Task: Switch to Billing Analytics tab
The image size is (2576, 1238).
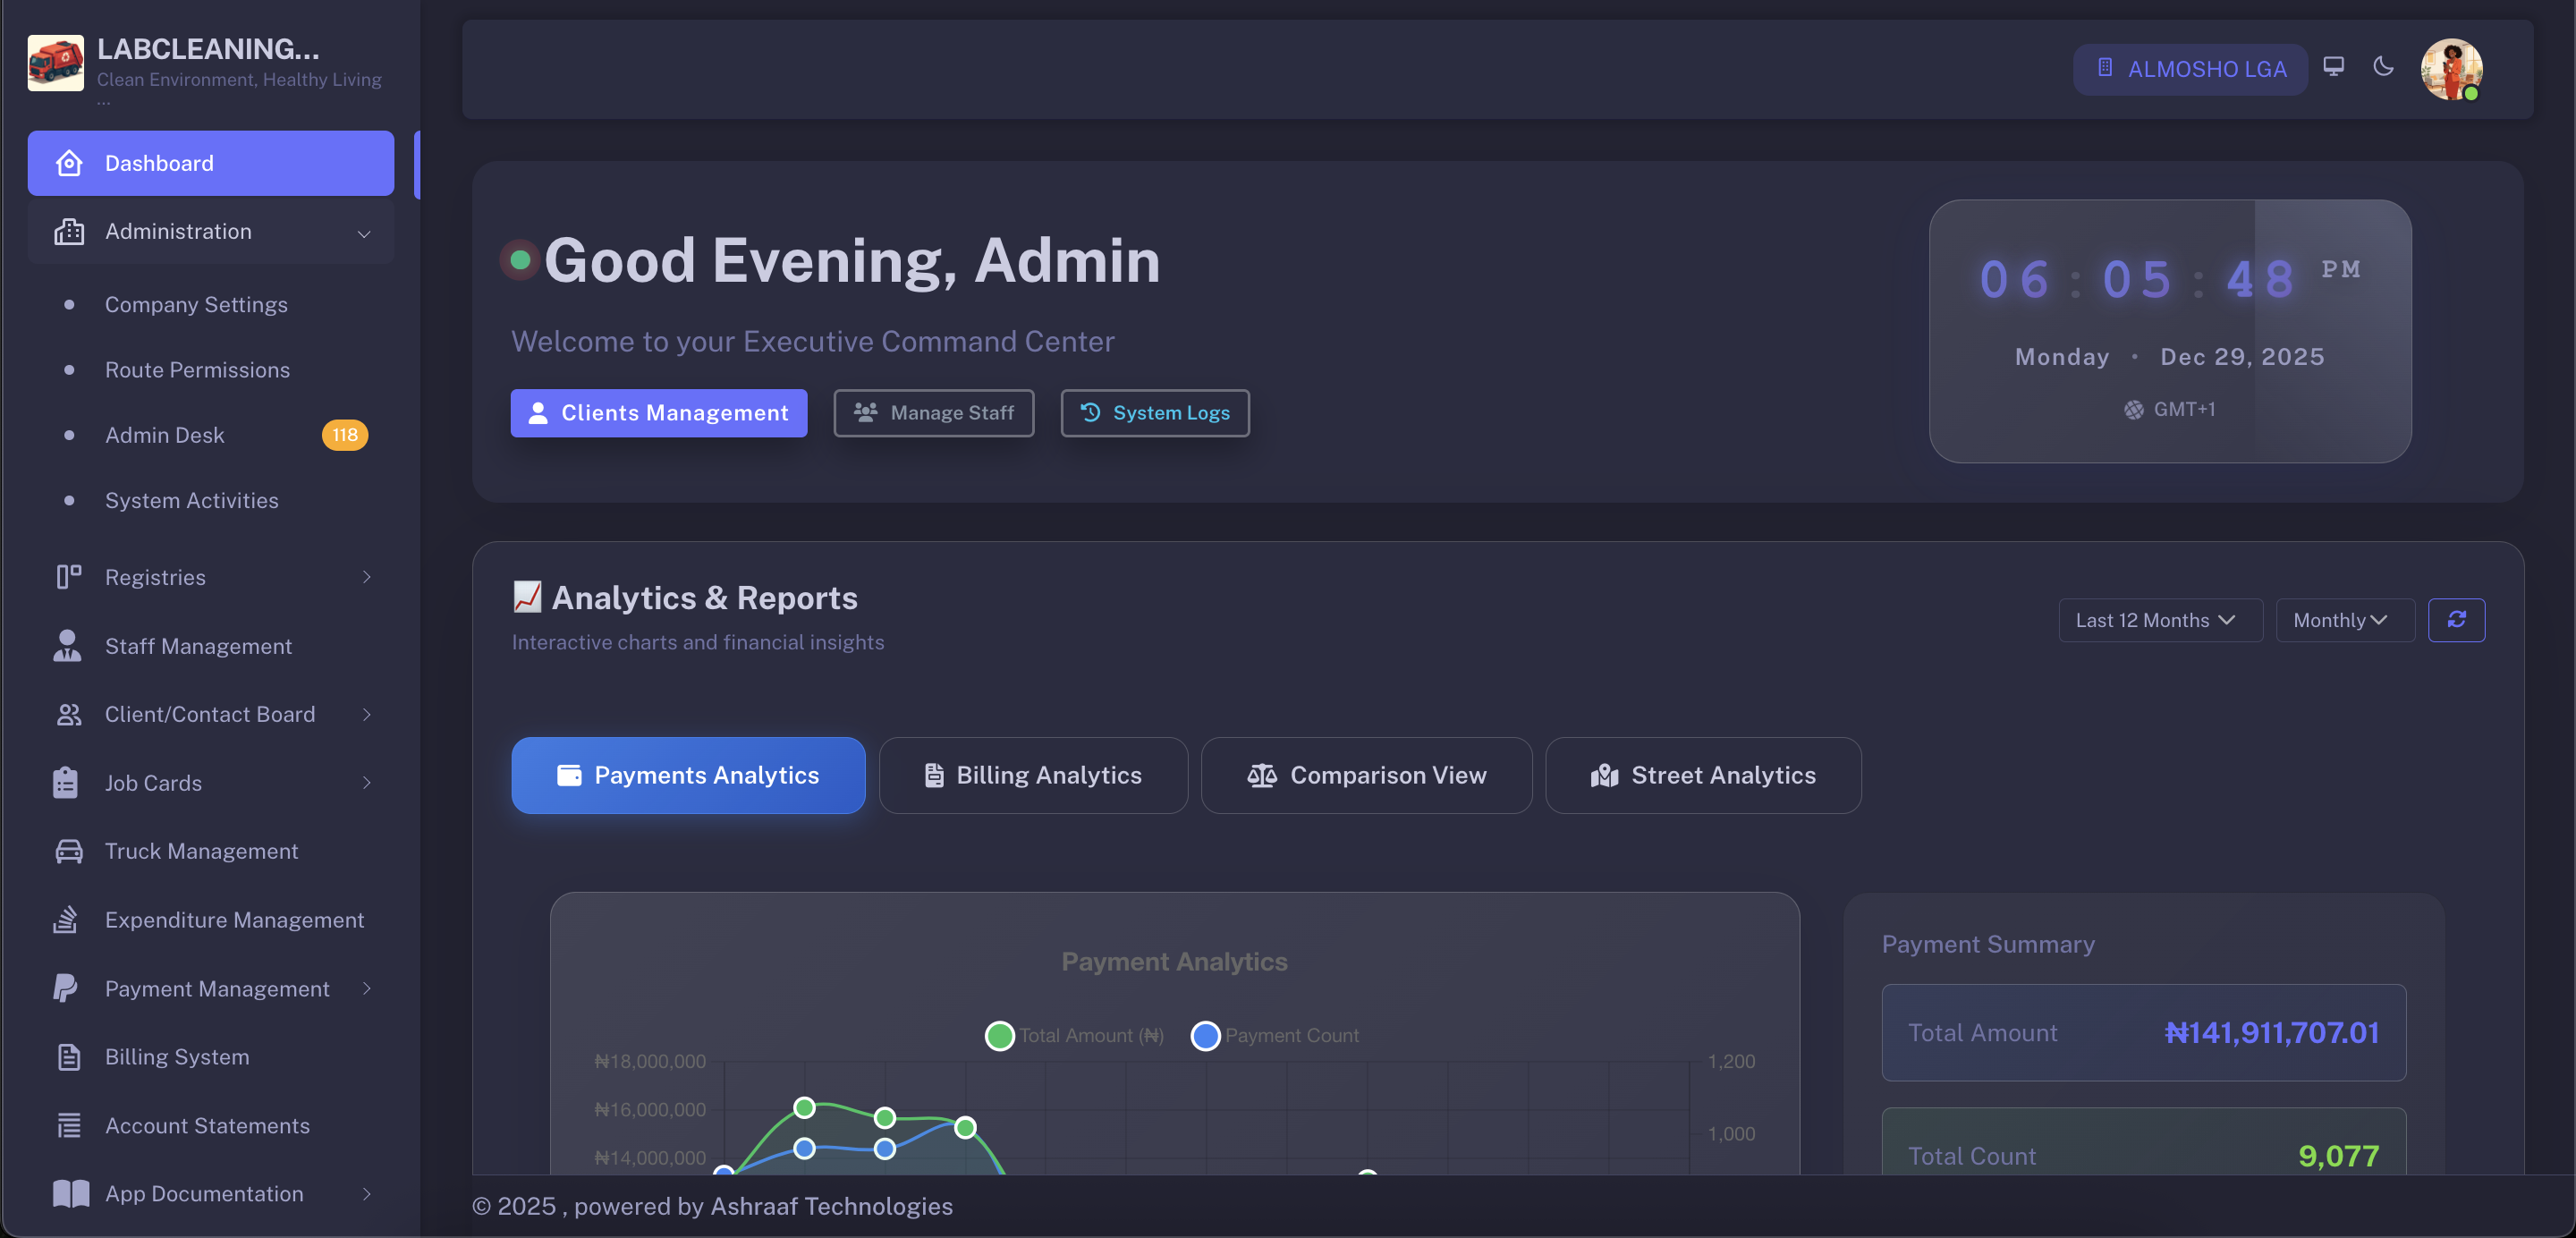Action: click(1033, 775)
